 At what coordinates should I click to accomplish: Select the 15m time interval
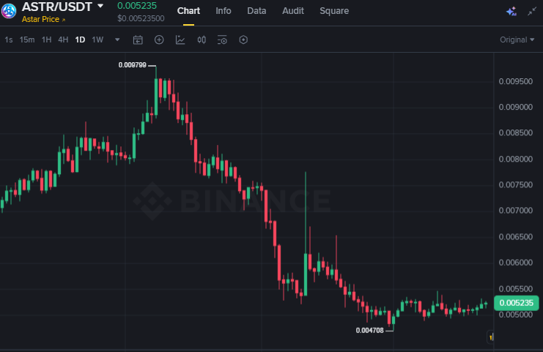(x=27, y=40)
